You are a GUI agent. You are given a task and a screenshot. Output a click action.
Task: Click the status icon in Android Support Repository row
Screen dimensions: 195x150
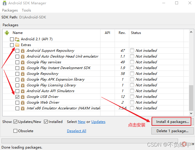(132, 50)
